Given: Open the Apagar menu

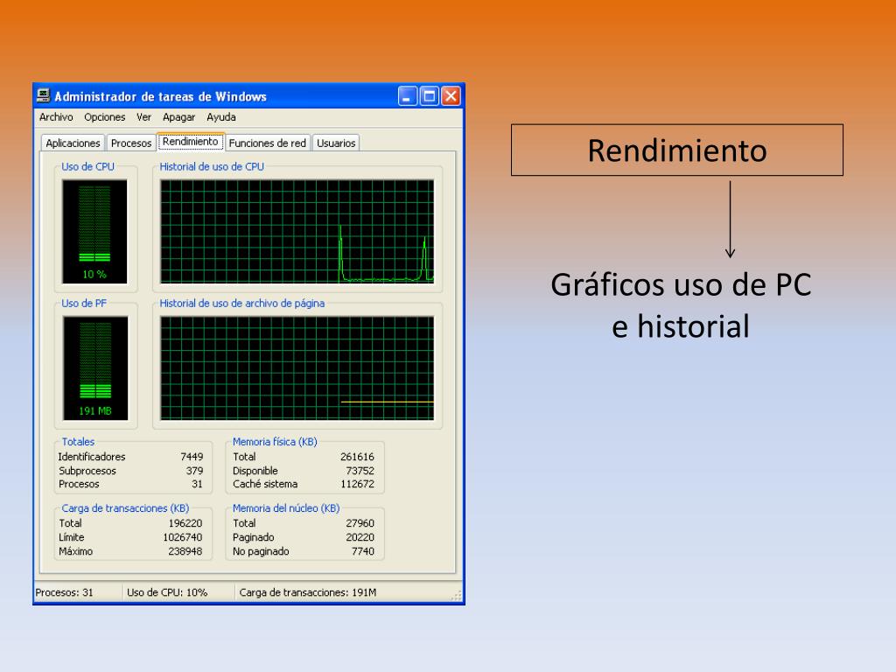Looking at the screenshot, I should (x=178, y=117).
